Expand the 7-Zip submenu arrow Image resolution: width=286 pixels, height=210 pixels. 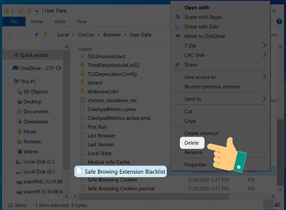pyautogui.click(x=264, y=45)
